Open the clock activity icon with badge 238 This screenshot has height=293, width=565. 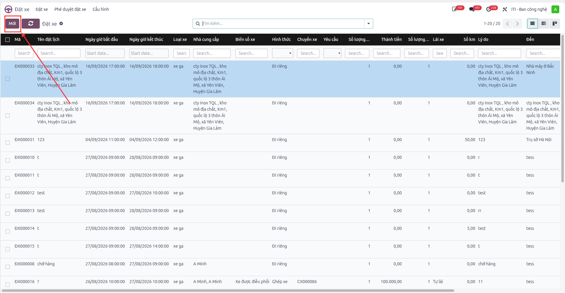(489, 9)
